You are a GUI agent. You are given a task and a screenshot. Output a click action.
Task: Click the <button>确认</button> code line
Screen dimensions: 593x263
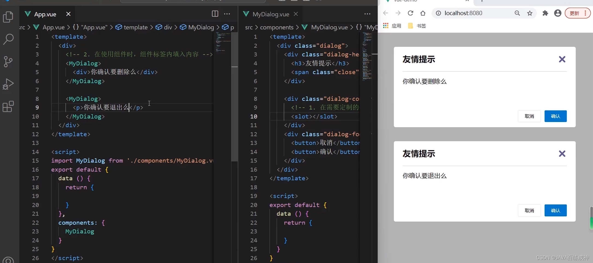point(325,152)
